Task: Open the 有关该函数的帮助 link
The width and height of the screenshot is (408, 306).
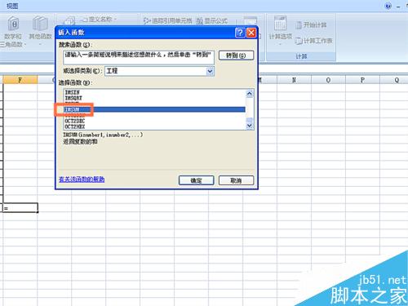Action: coord(82,180)
